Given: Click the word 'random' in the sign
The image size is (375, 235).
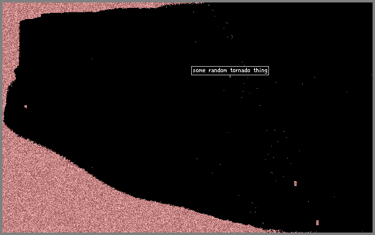Looking at the screenshot, I should [x=218, y=70].
